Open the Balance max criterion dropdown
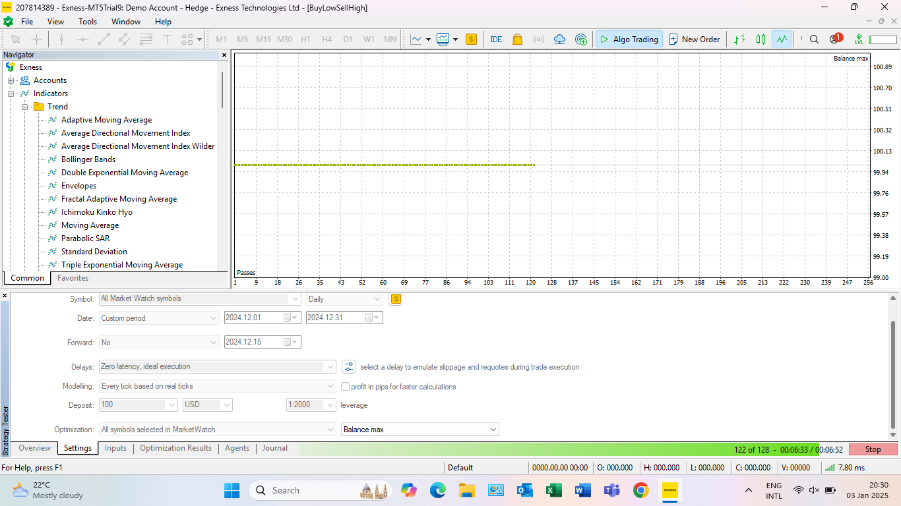The image size is (901, 506). click(420, 430)
